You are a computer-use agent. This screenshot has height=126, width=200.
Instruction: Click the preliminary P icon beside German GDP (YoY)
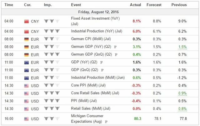point(115,47)
